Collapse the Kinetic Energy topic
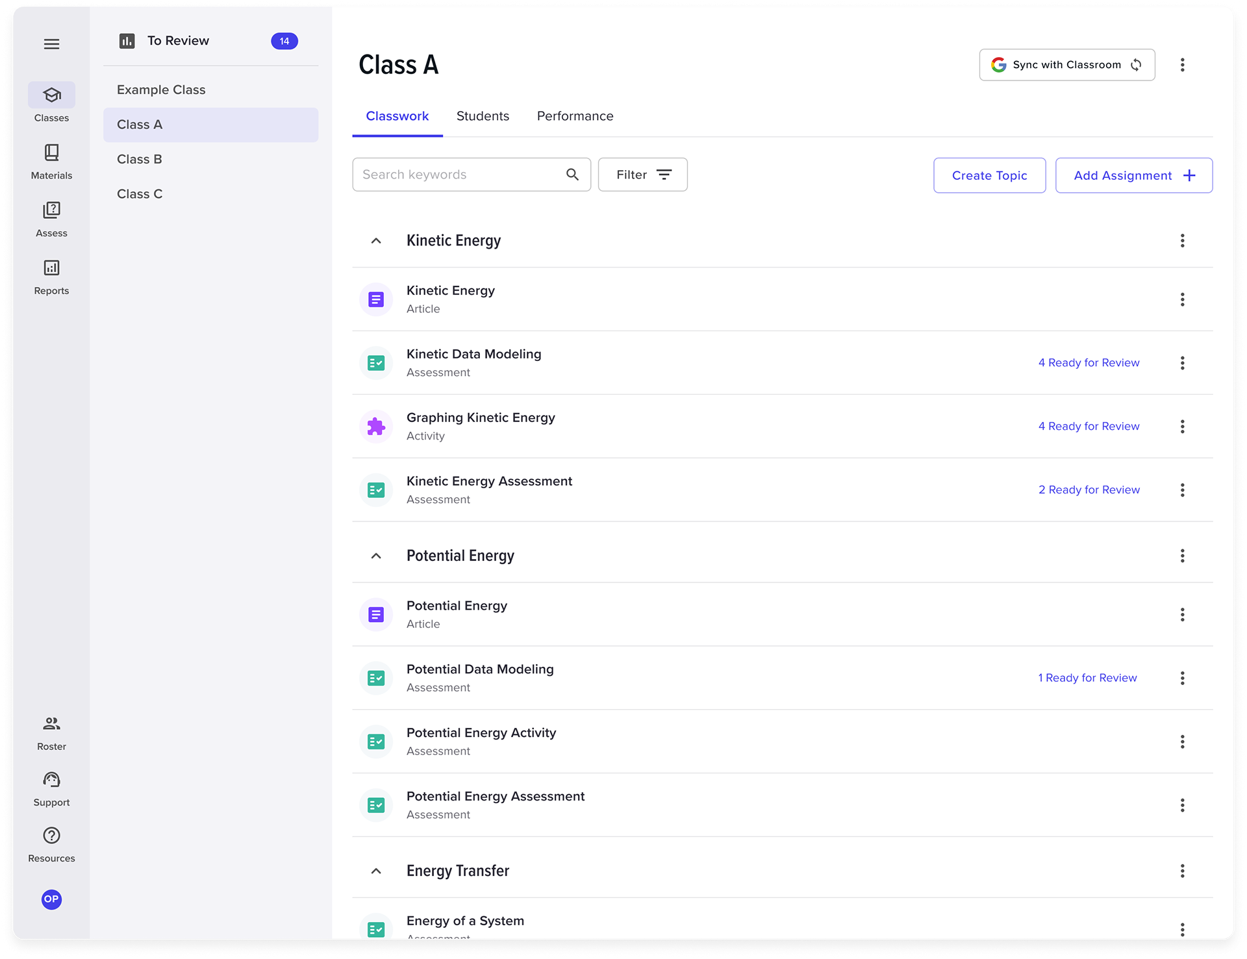1247x959 pixels. pyautogui.click(x=376, y=241)
